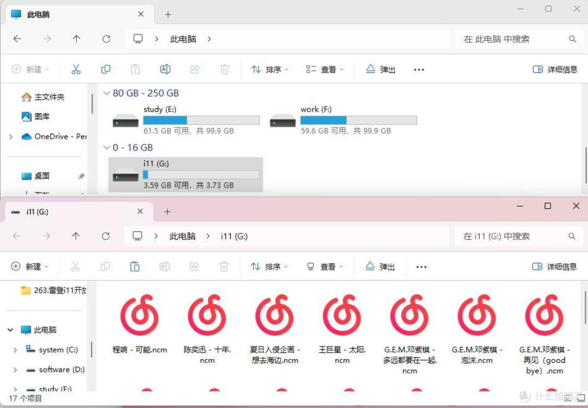
Task: Open 图库 in the sidebar
Action: pos(35,116)
